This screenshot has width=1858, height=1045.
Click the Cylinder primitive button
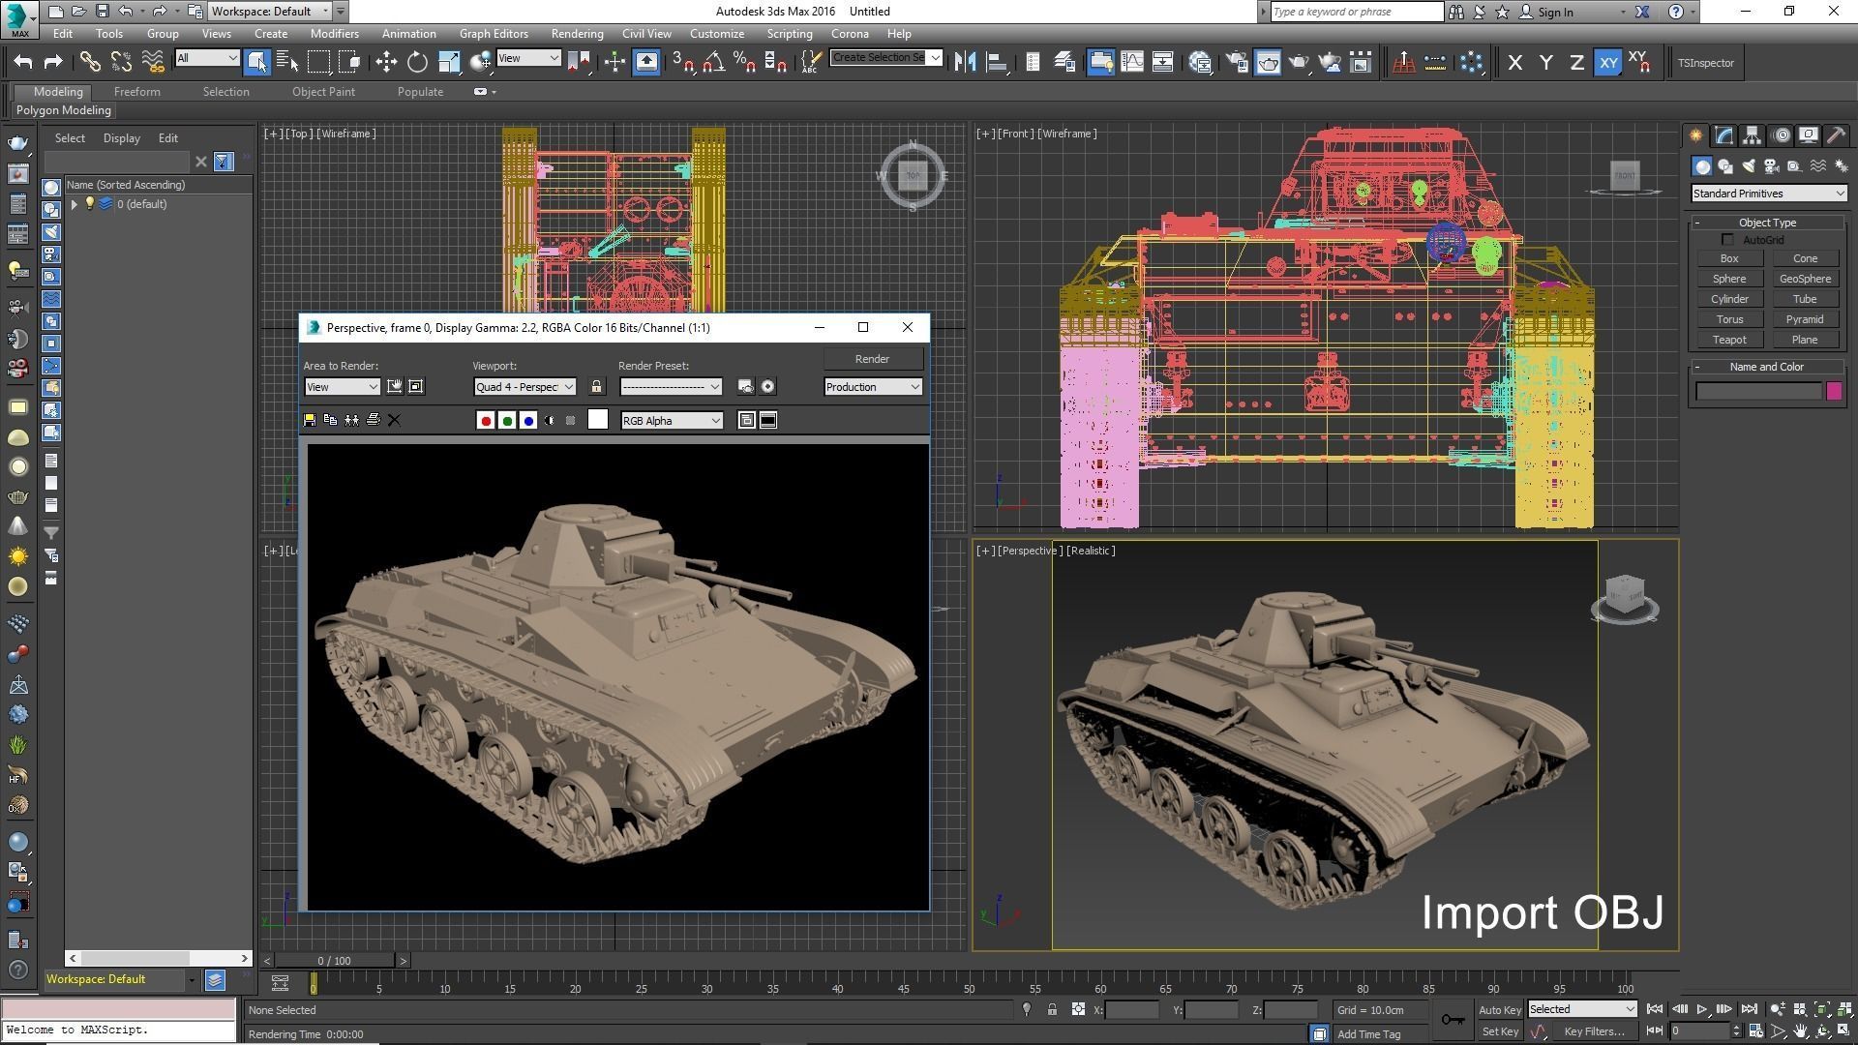(1729, 299)
